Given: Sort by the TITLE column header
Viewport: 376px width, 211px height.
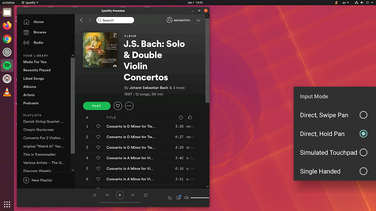Looking at the screenshot, I should coord(111,118).
